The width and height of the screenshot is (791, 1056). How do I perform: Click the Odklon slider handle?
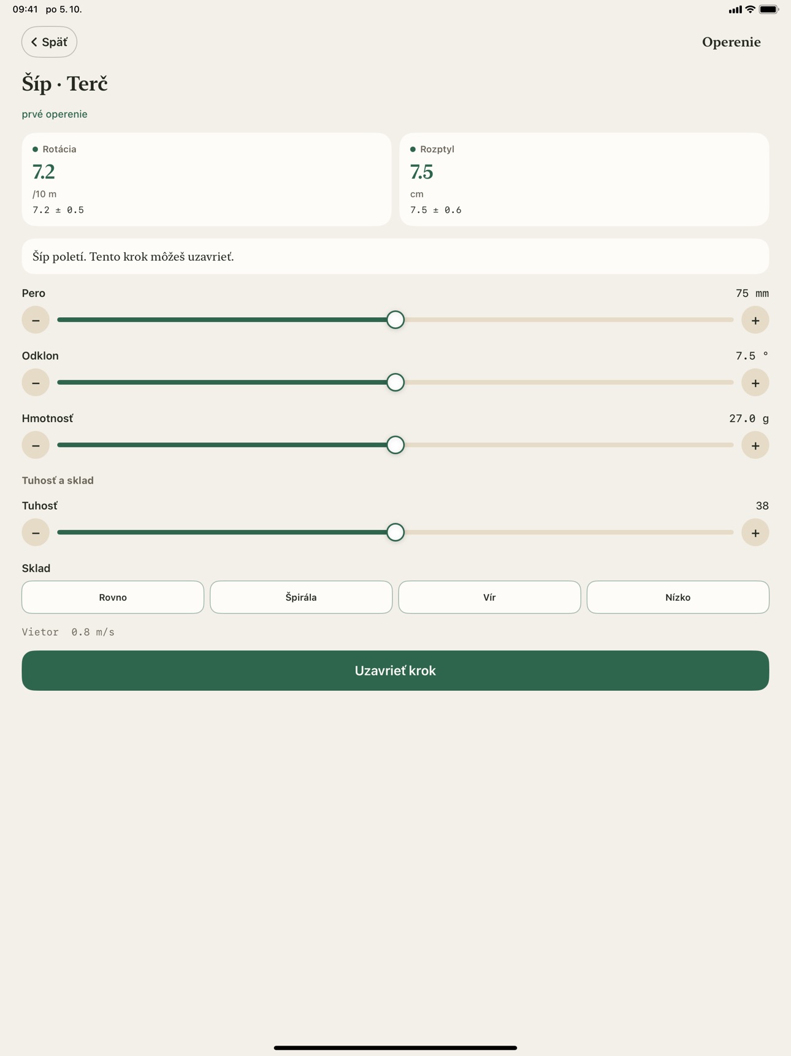coord(395,382)
